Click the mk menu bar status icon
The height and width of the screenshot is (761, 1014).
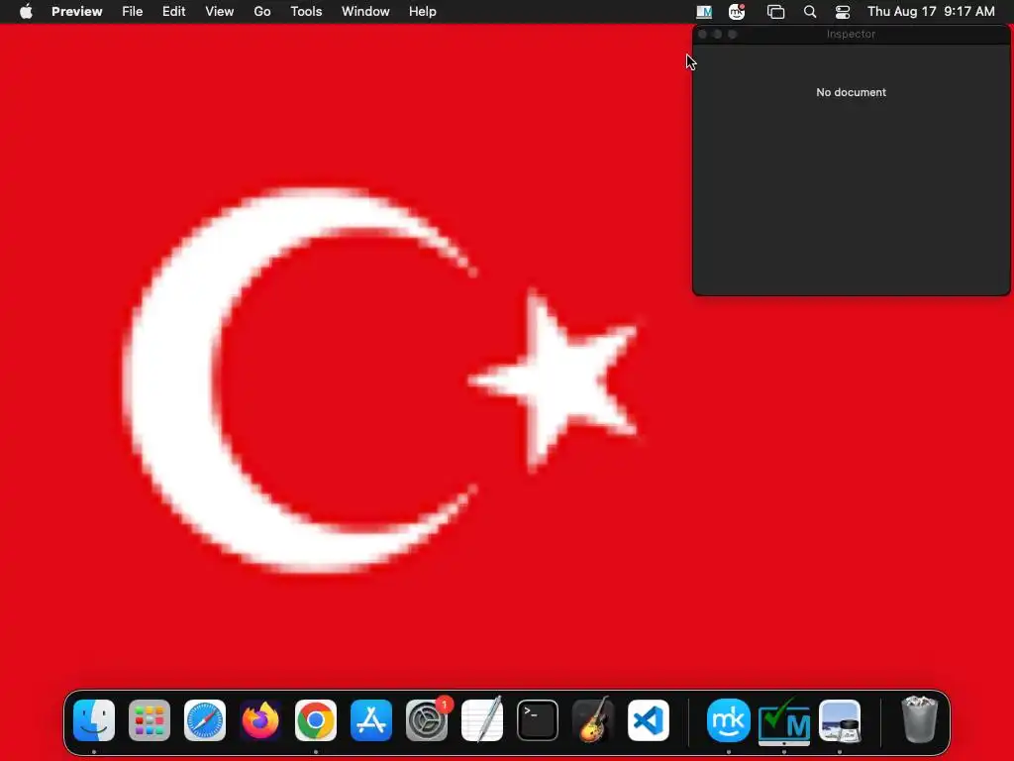(737, 12)
